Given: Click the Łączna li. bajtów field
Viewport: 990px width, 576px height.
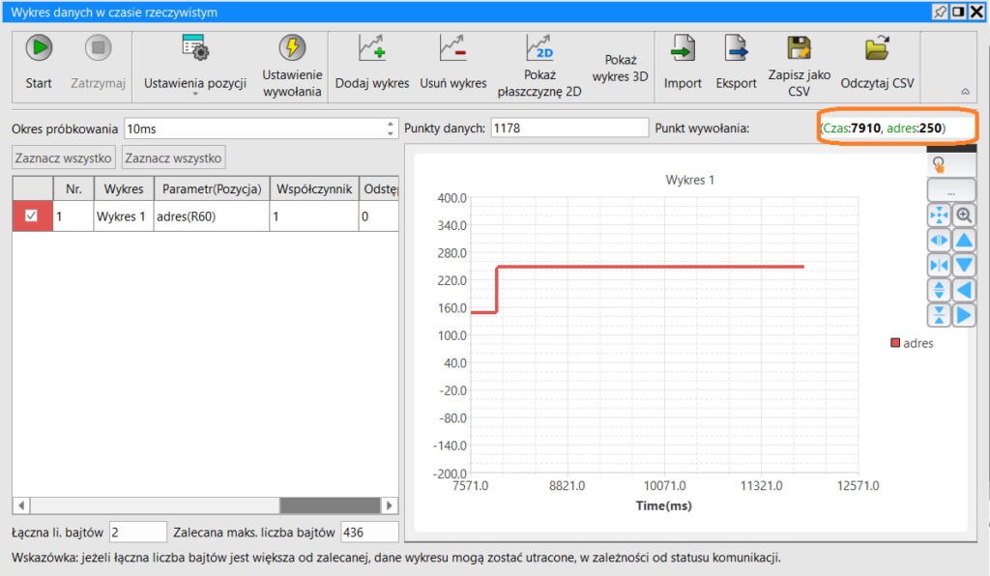Looking at the screenshot, I should coord(137,533).
